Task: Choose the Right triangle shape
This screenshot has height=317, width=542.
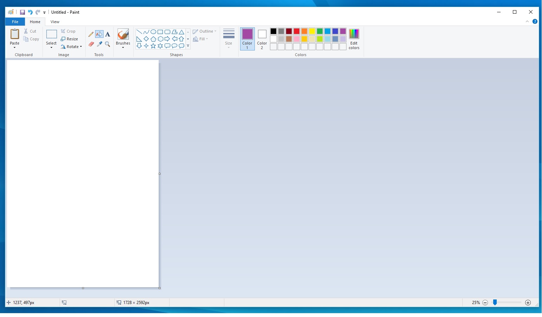Action: tap(139, 39)
